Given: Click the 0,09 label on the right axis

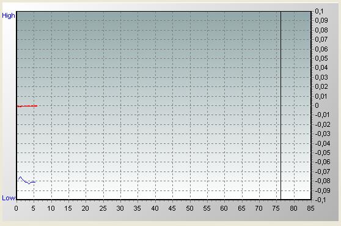Looking at the screenshot, I should point(321,20).
